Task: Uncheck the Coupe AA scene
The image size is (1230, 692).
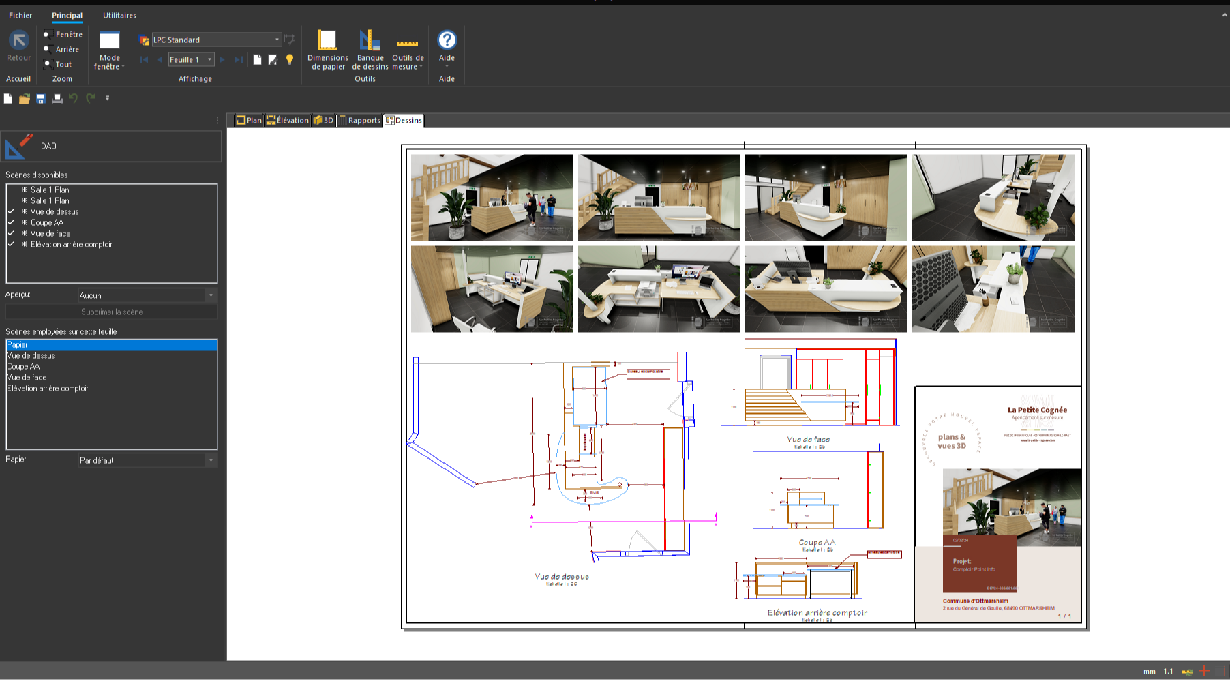Action: click(11, 223)
